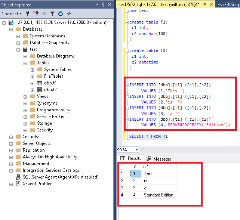Select the Synonyms tree item
The height and width of the screenshot is (220, 240).
click(x=47, y=103)
